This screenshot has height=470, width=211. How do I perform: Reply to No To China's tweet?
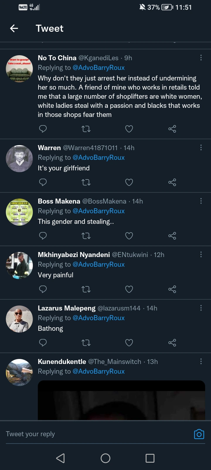tap(43, 129)
